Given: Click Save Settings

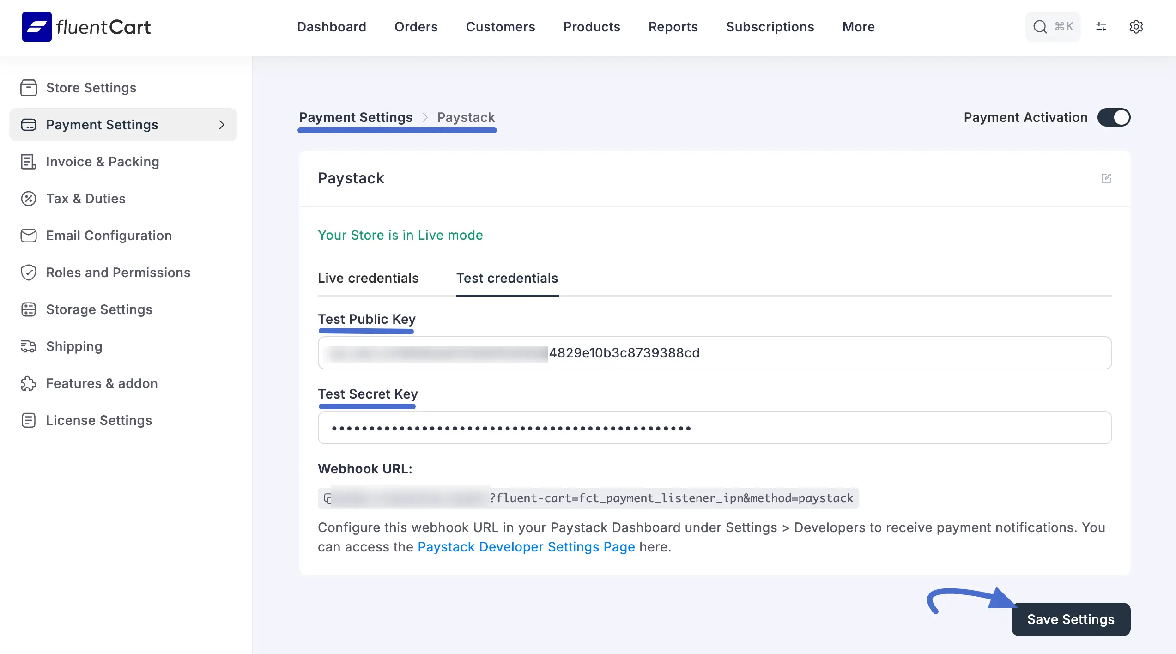Looking at the screenshot, I should click(x=1071, y=619).
